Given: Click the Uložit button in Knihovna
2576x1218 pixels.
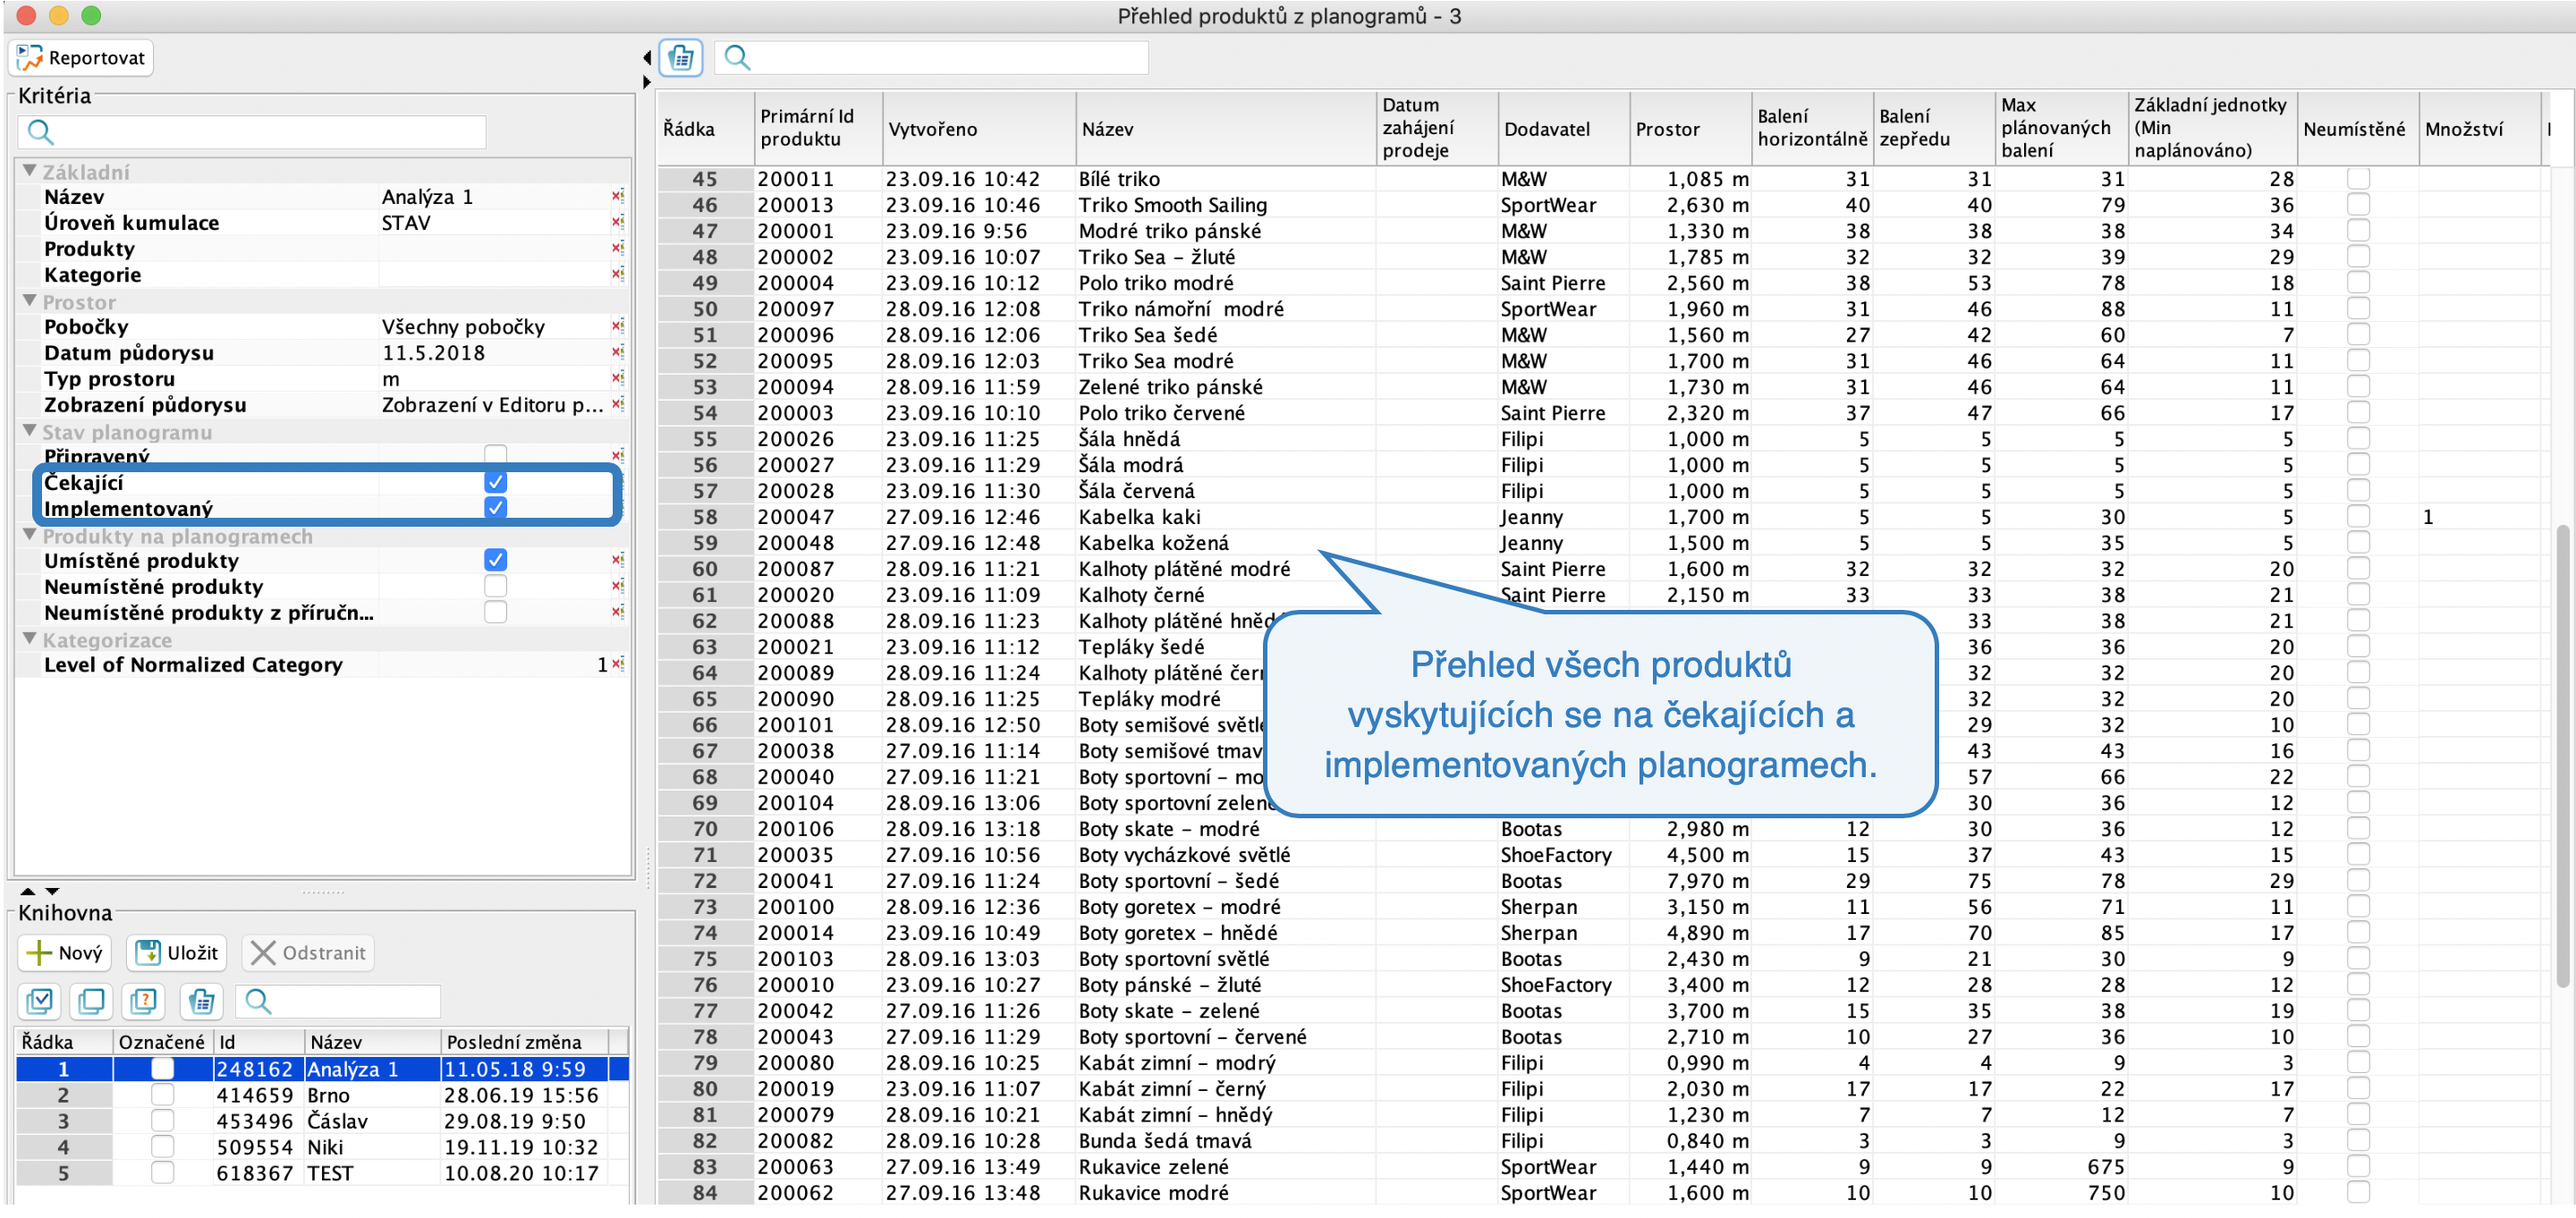Looking at the screenshot, I should point(177,953).
